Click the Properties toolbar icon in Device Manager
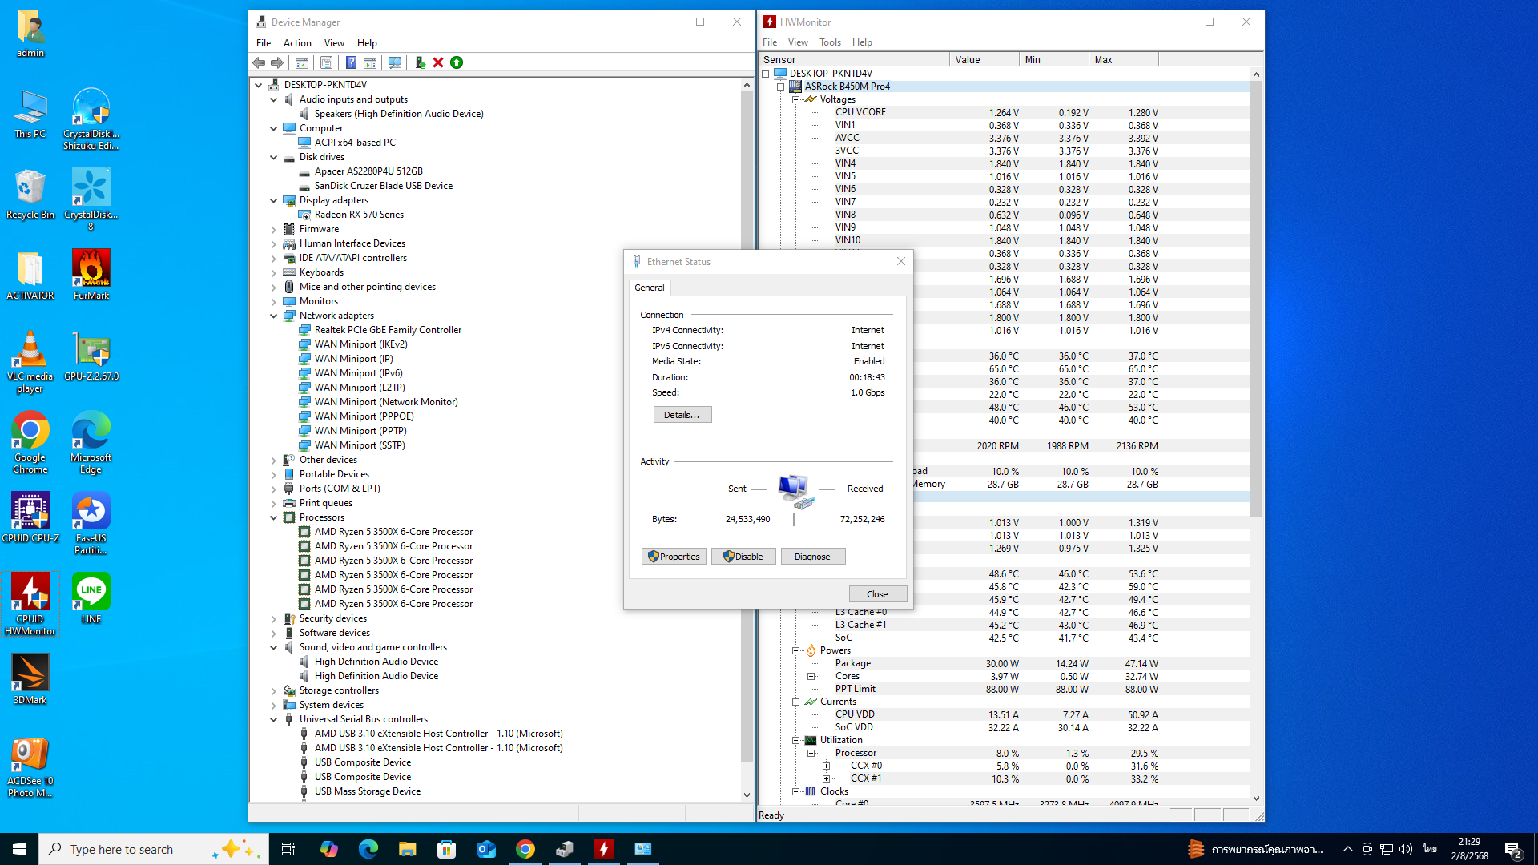The height and width of the screenshot is (865, 1538). coord(327,62)
